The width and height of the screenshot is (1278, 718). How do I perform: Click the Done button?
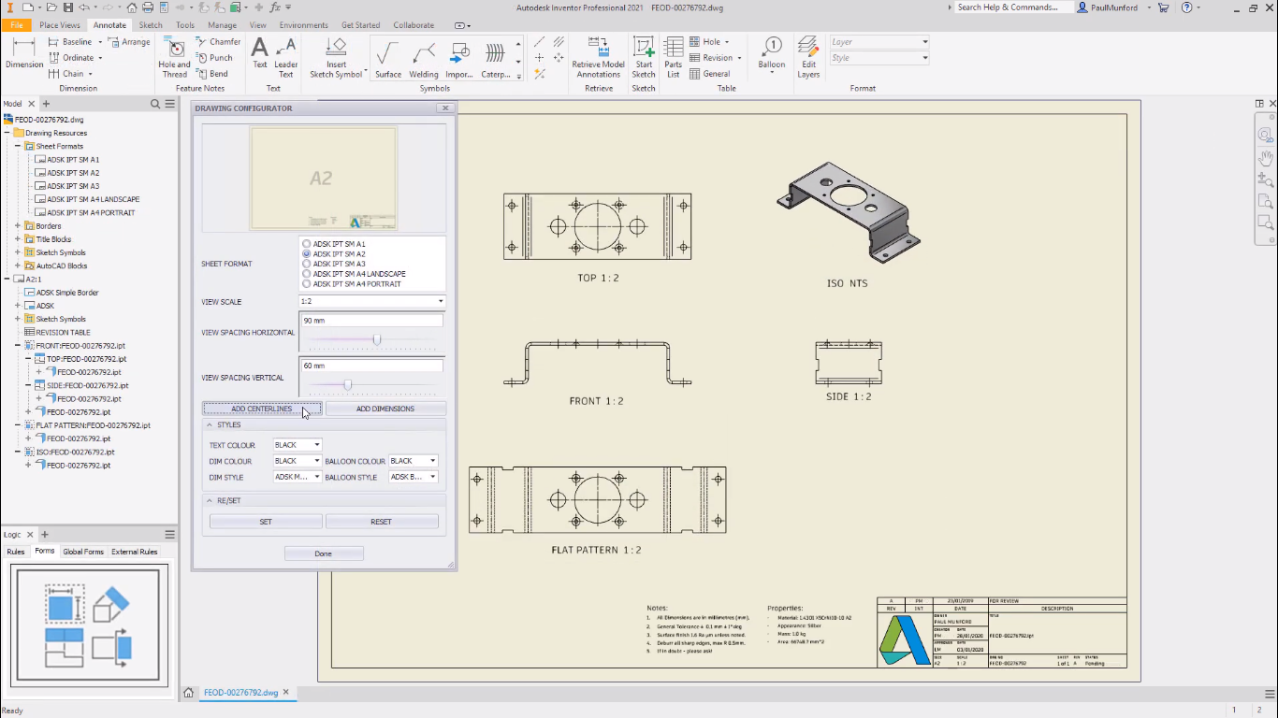[324, 553]
